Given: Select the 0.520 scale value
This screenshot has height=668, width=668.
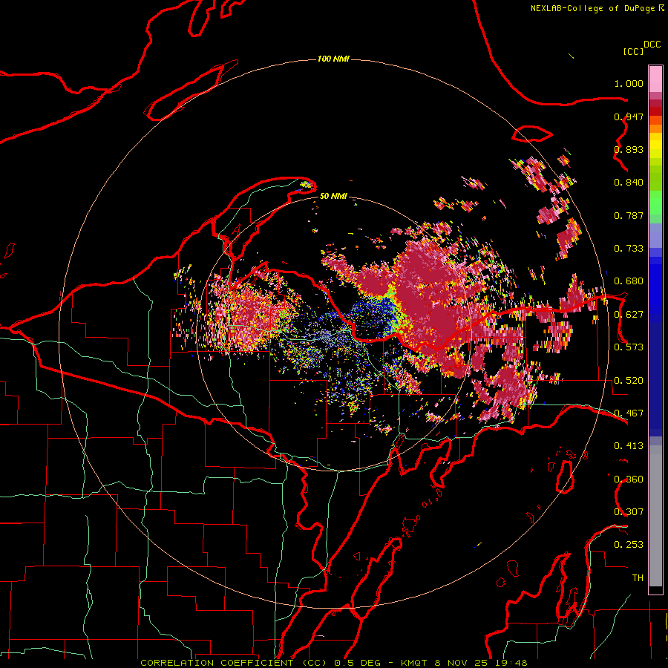Looking at the screenshot, I should (x=629, y=381).
